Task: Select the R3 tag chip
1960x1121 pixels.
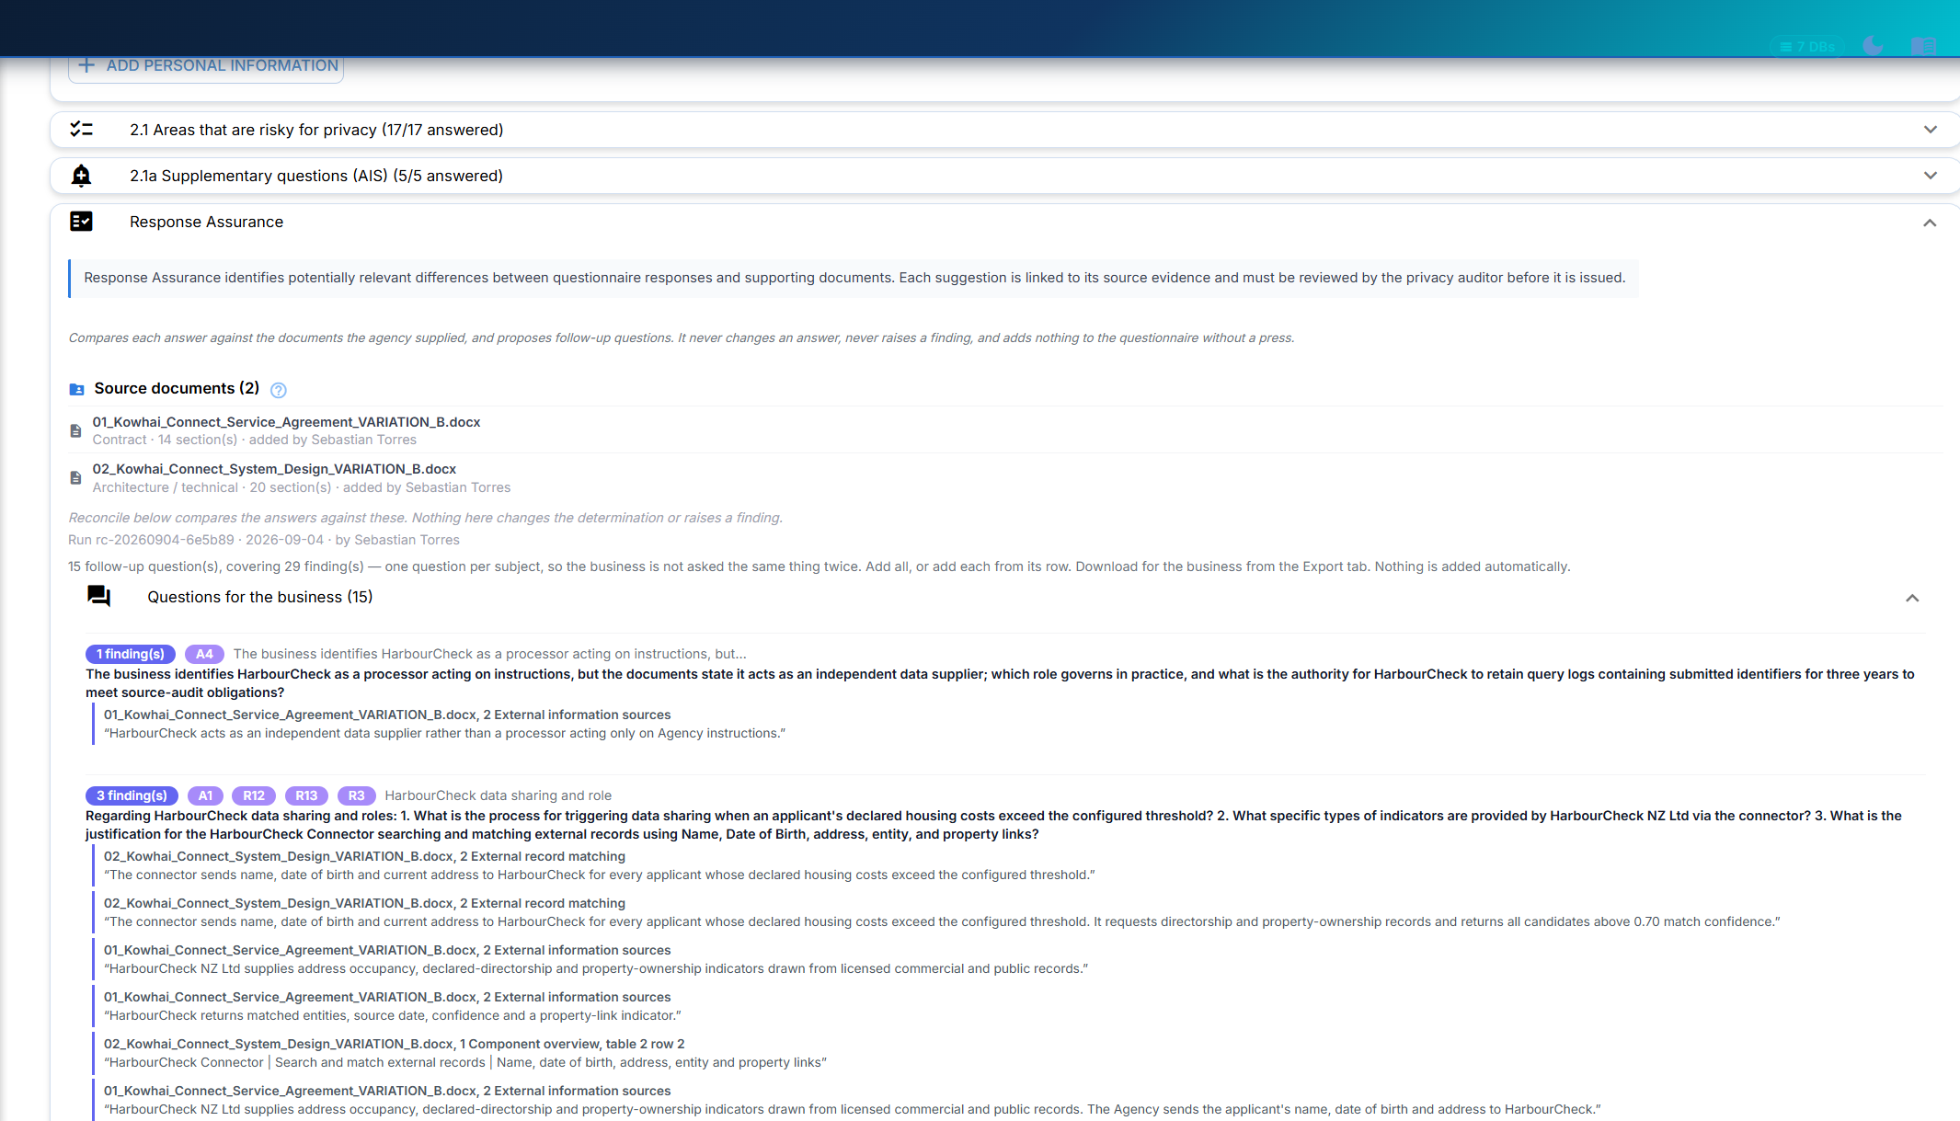Action: tap(356, 795)
